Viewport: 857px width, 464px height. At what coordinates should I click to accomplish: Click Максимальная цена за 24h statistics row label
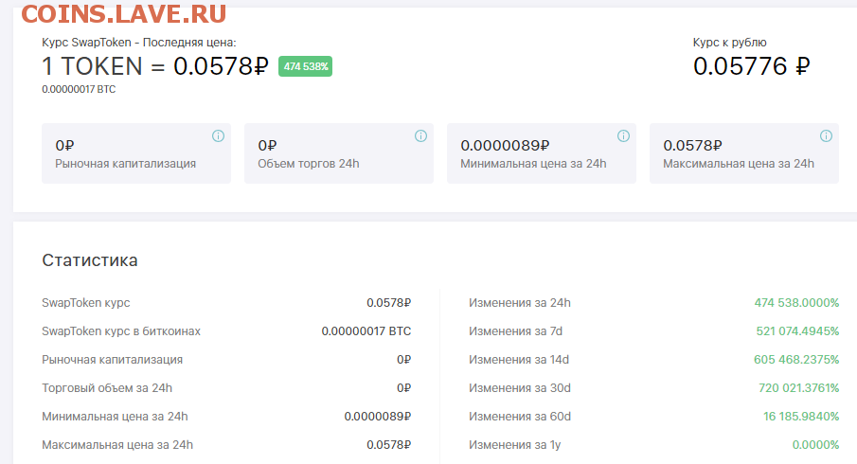[117, 445]
